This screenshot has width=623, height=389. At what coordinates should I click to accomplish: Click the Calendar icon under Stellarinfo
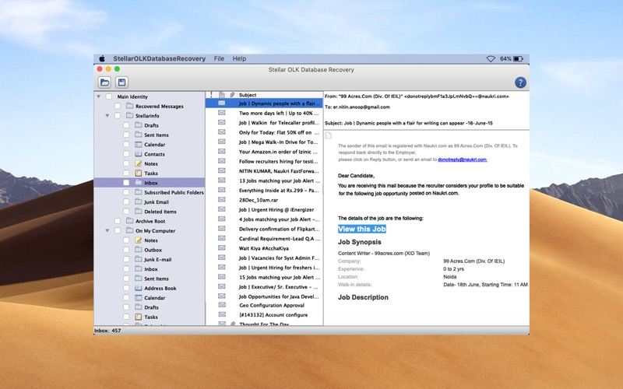click(x=139, y=145)
